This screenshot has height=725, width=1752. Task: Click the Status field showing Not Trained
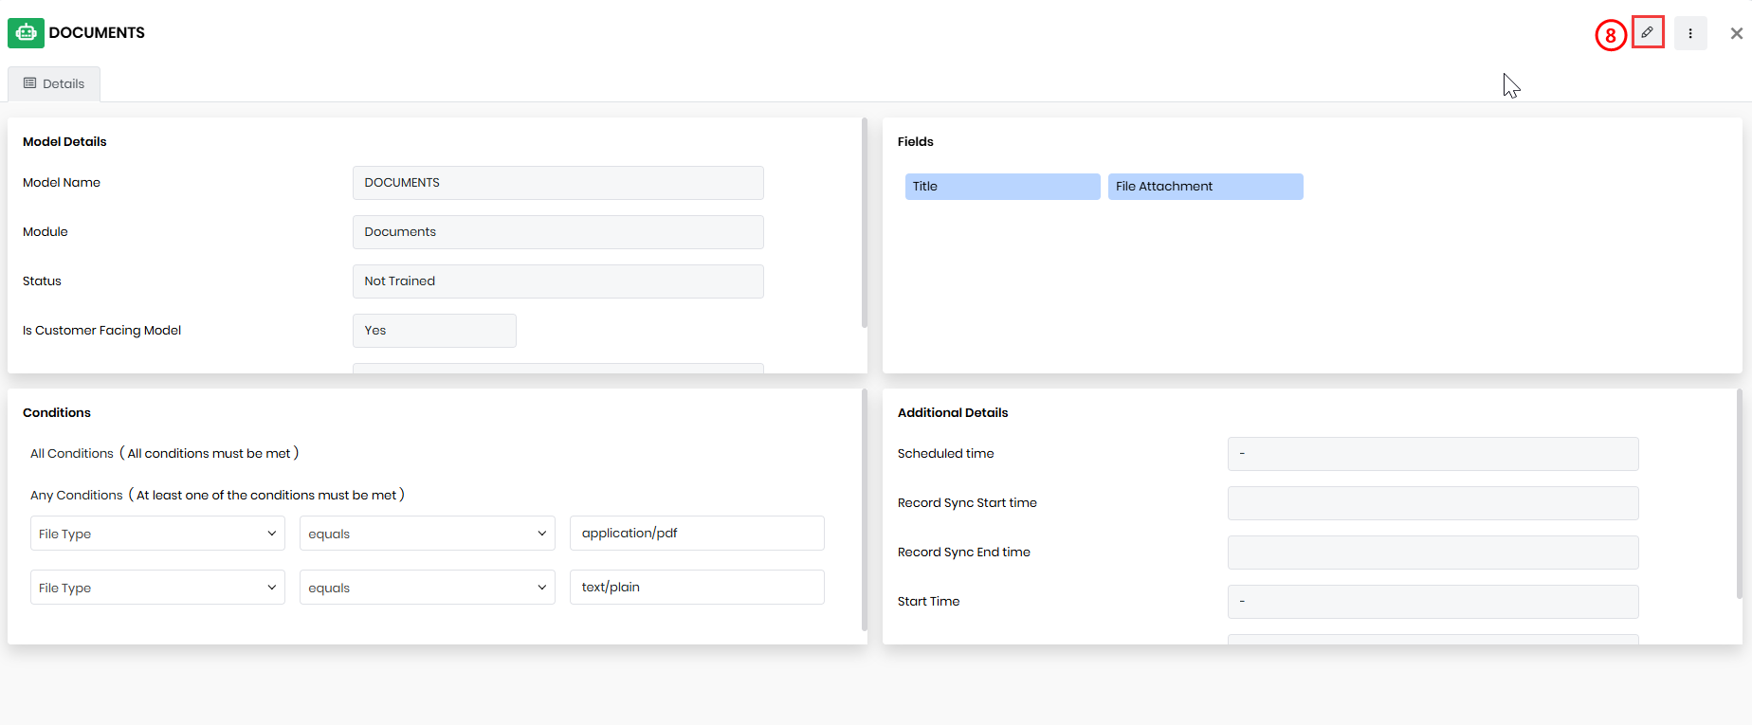557,281
